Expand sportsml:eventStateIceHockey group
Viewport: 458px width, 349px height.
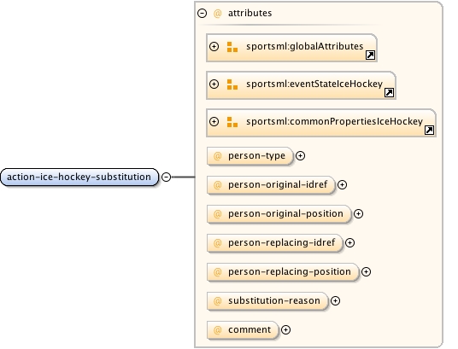(214, 84)
